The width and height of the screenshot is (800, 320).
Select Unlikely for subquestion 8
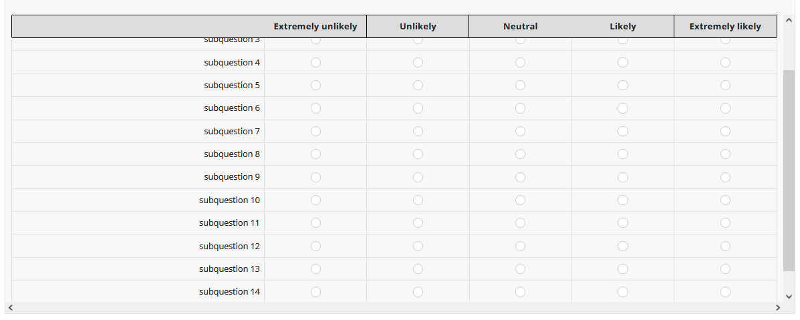(418, 154)
